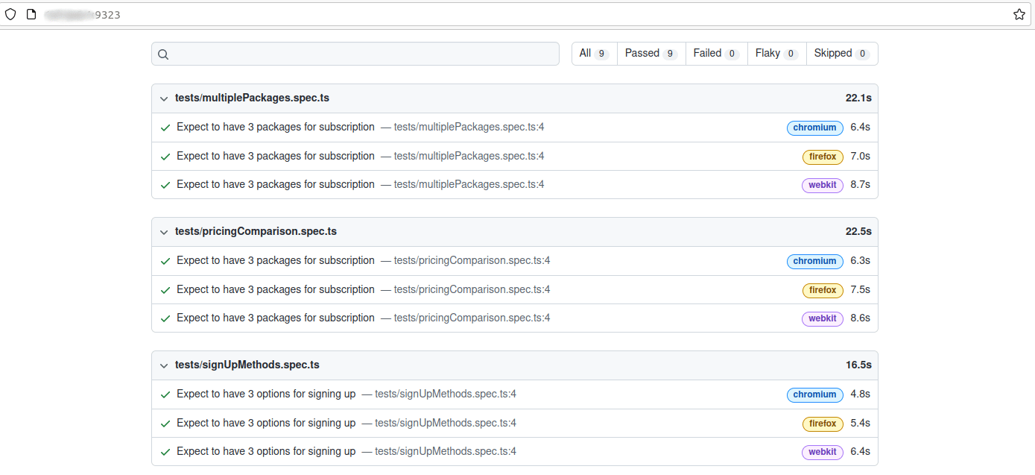Click firefox badge in signUpMethods group
Viewport: 1035px width, 475px height.
823,424
